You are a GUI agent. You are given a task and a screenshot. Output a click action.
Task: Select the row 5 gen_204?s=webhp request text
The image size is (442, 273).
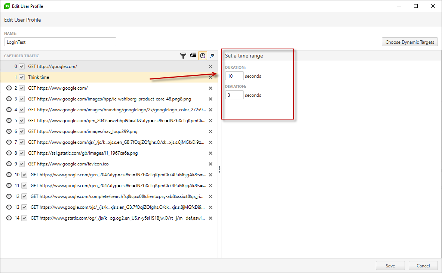pyautogui.click(x=117, y=121)
